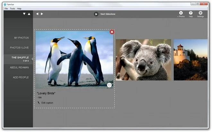The width and height of the screenshot is (212, 132).
Task: Open Settings gear icon
Action: click(x=200, y=13)
